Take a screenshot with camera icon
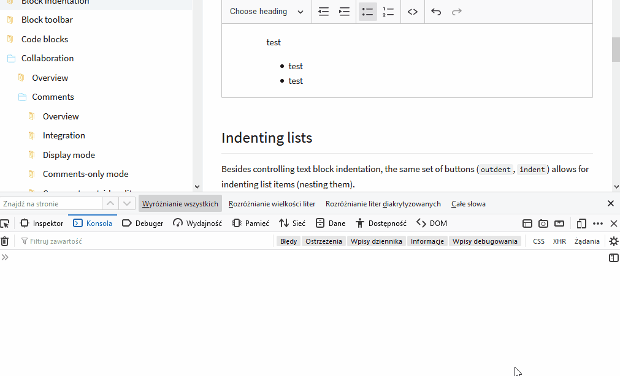 click(543, 224)
